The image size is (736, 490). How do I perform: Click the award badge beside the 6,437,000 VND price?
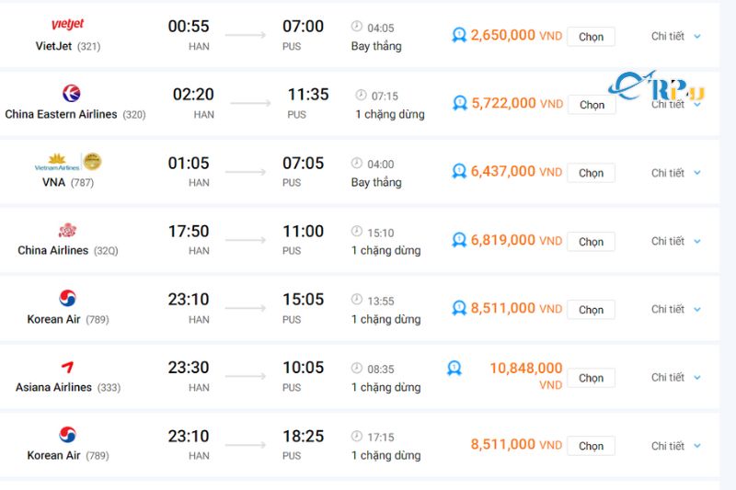click(459, 171)
